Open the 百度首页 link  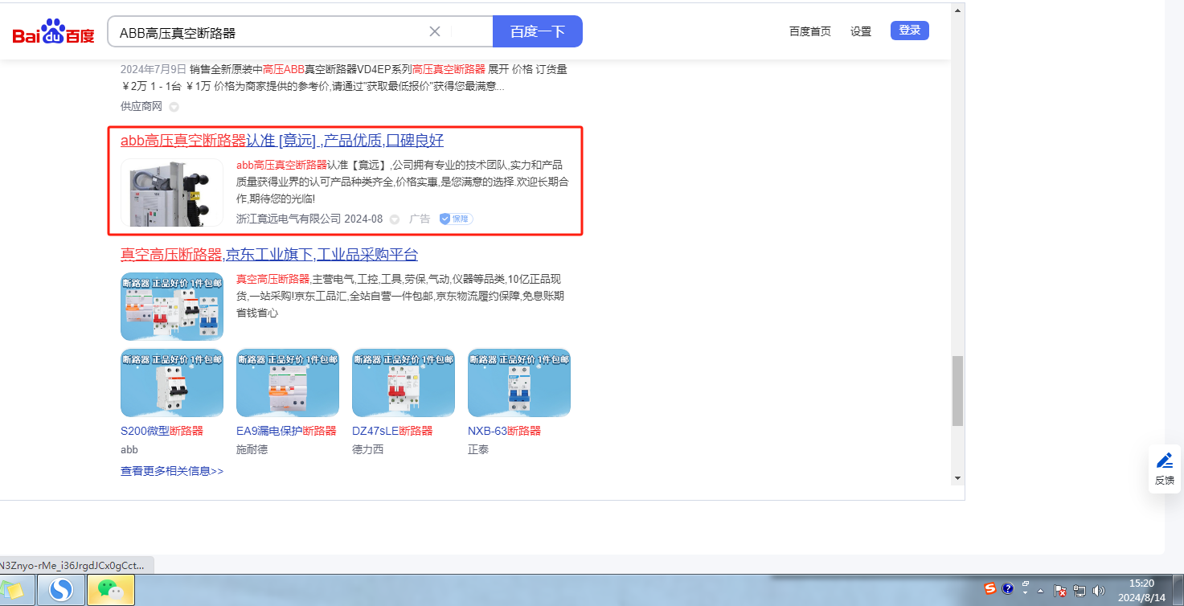point(810,31)
